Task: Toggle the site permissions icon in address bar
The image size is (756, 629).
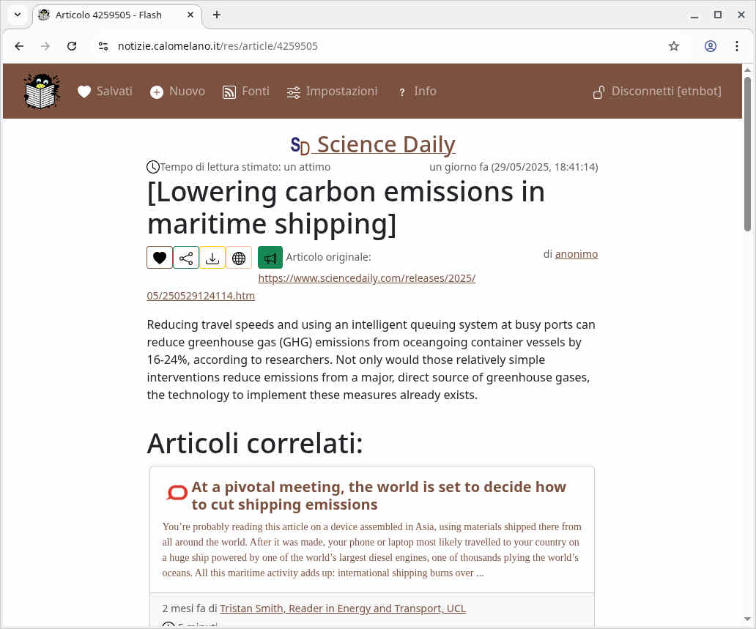Action: click(103, 45)
